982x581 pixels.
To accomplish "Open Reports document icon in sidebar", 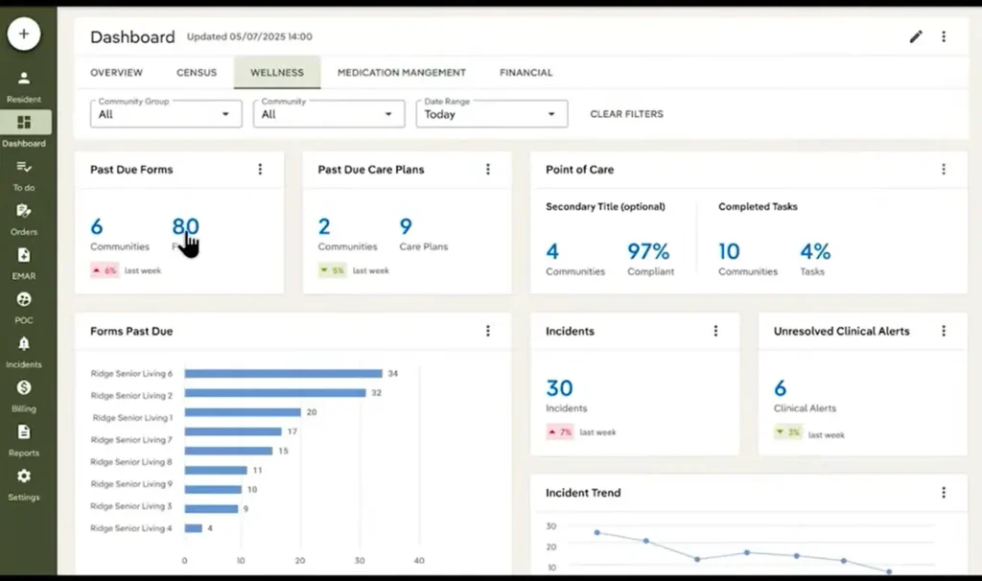I will click(24, 432).
